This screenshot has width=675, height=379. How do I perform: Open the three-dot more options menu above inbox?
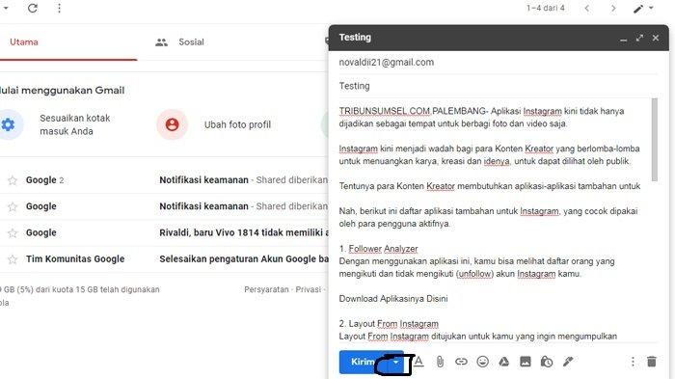[60, 8]
